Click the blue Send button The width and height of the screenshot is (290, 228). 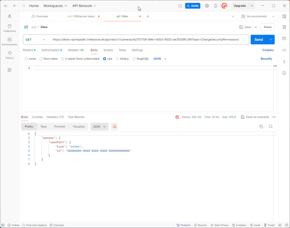[x=259, y=39]
